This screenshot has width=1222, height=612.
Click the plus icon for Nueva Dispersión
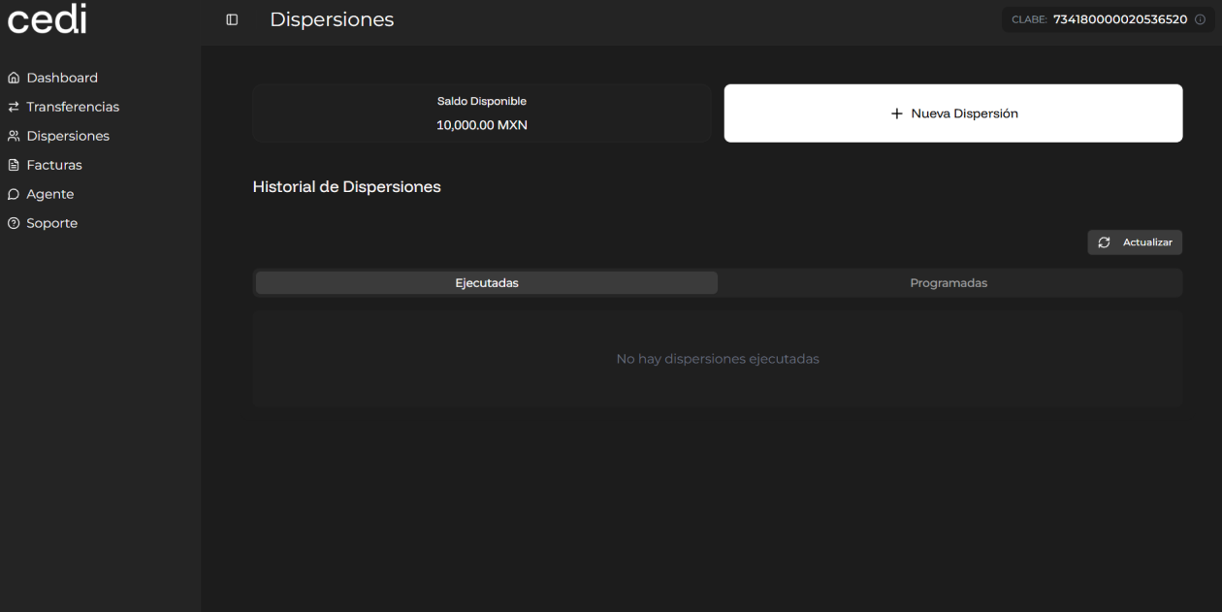[896, 113]
